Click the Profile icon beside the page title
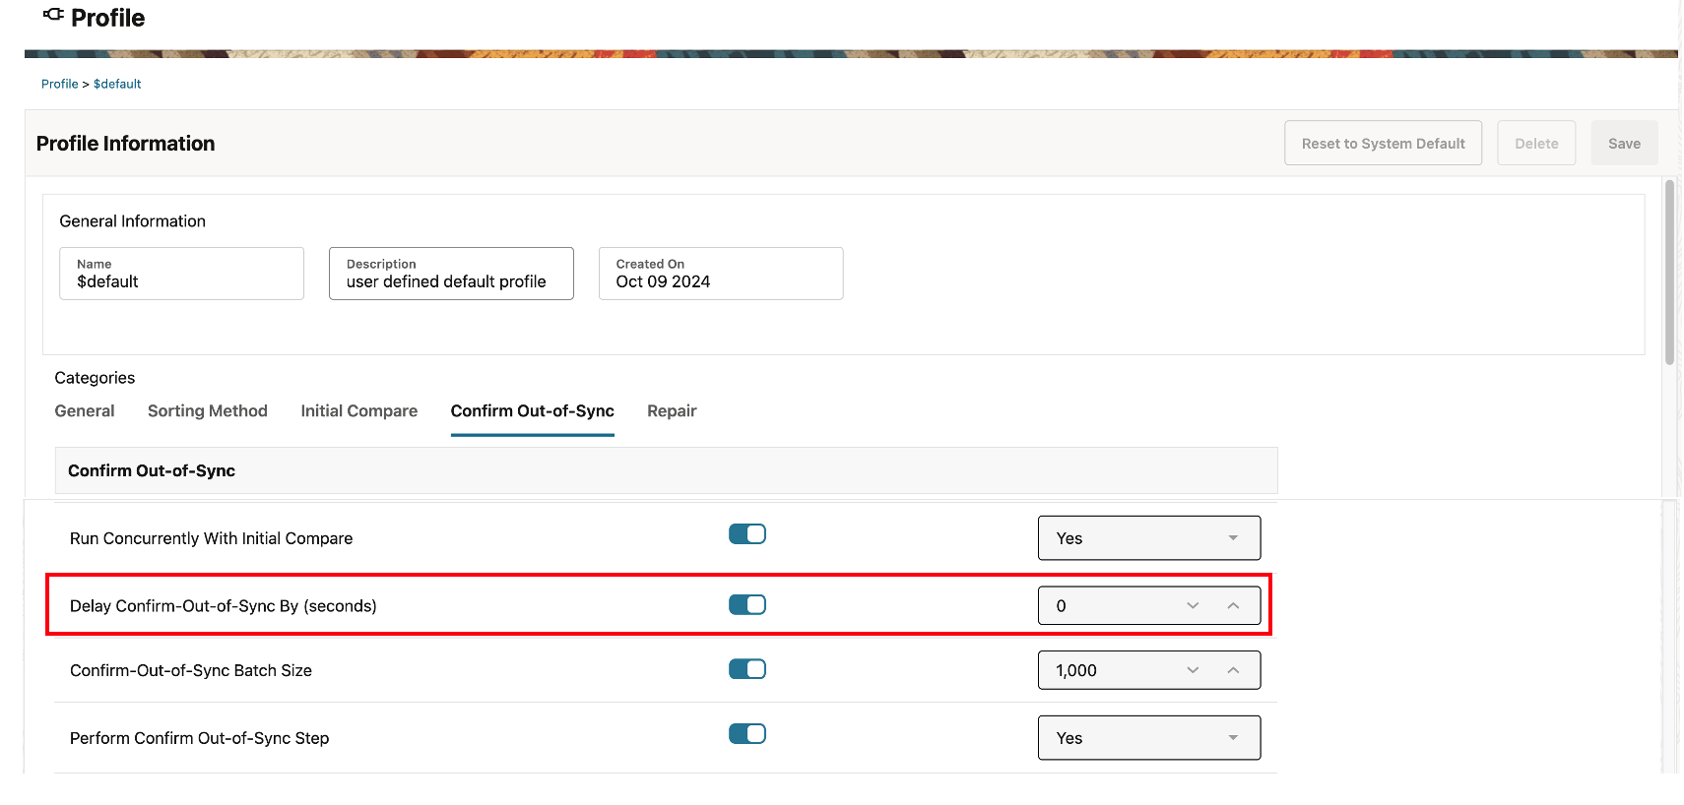This screenshot has height=805, width=1684. (x=53, y=15)
